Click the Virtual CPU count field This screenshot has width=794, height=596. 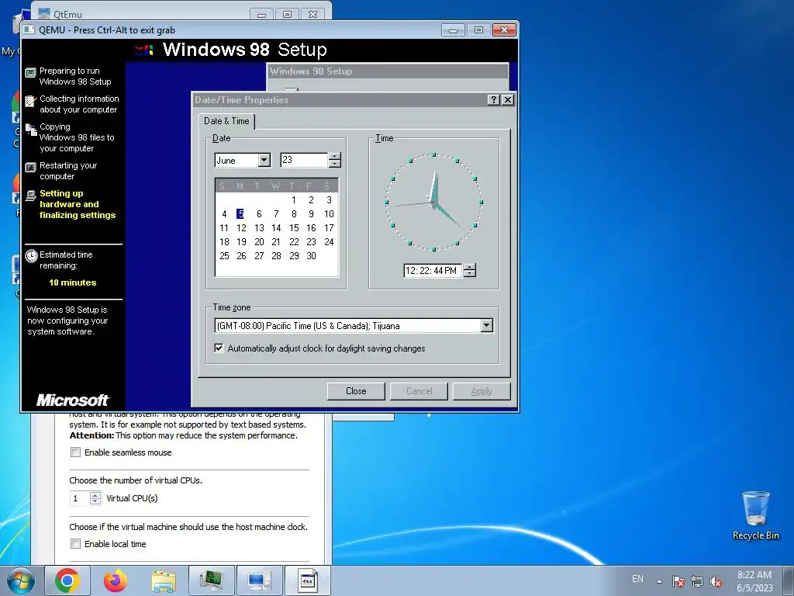point(80,498)
